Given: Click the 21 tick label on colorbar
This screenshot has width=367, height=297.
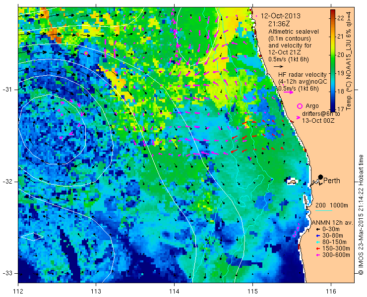Looking at the screenshot, I should (x=340, y=37).
